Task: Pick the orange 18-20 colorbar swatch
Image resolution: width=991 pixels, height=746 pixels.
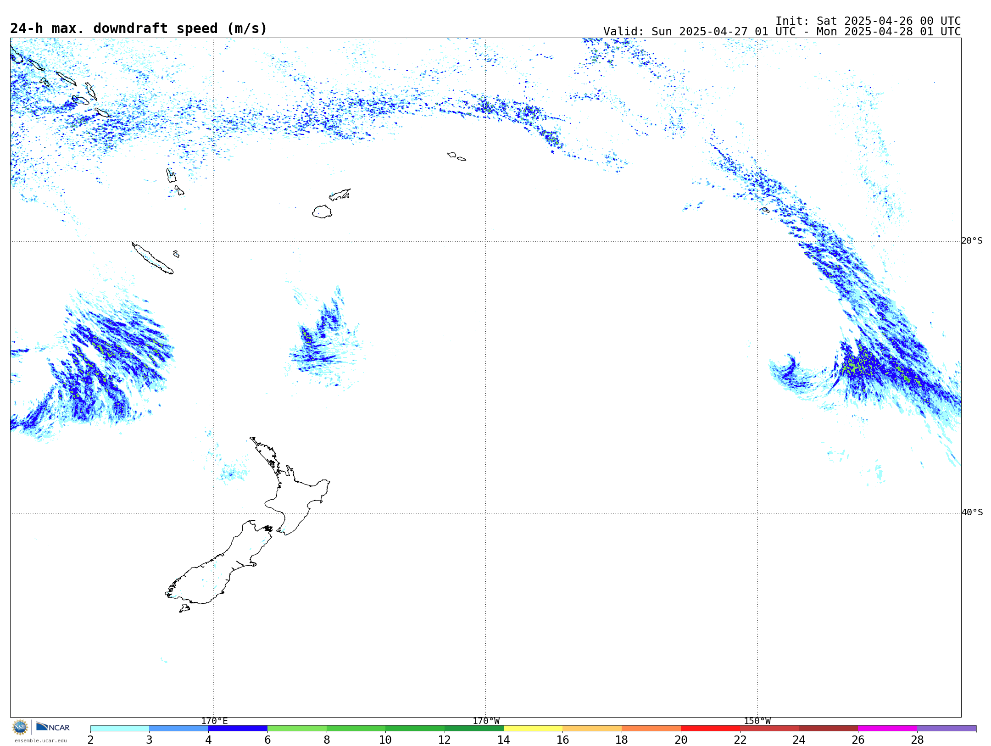Action: [651, 729]
